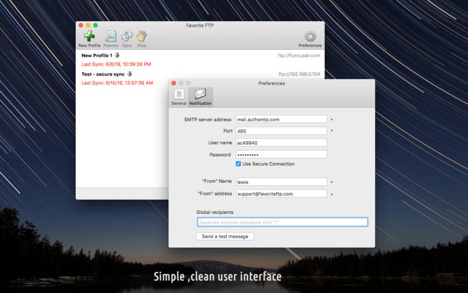Open the Preview toolbar icon
The width and height of the screenshot is (468, 293).
pos(111,37)
